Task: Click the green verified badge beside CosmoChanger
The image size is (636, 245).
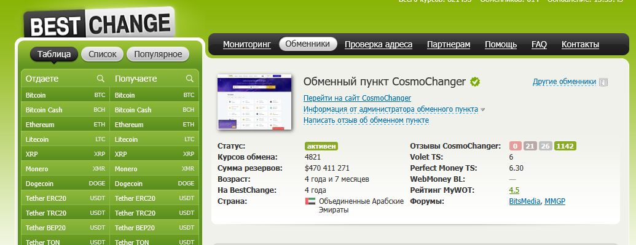Action: click(475, 82)
